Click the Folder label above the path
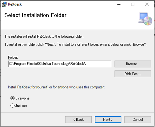 pos(13,57)
